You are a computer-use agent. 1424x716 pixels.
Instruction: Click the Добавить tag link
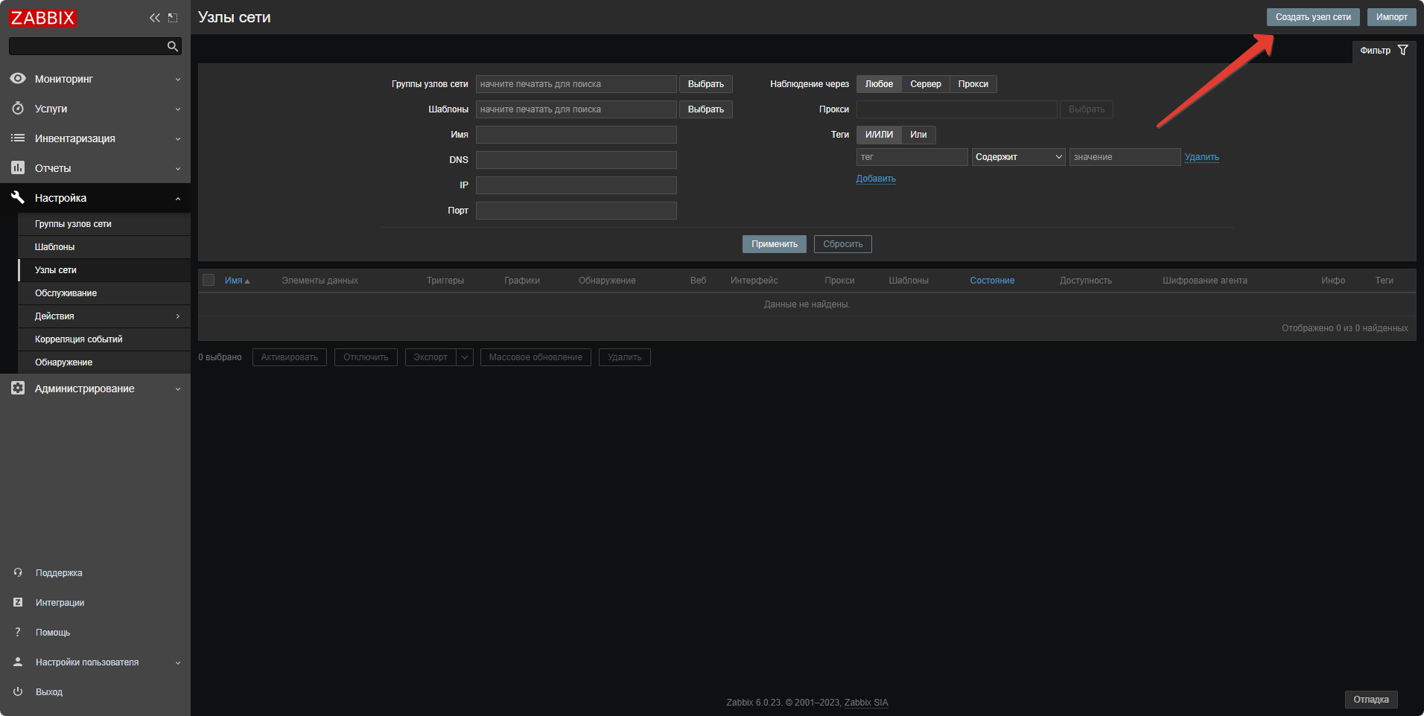click(x=876, y=179)
